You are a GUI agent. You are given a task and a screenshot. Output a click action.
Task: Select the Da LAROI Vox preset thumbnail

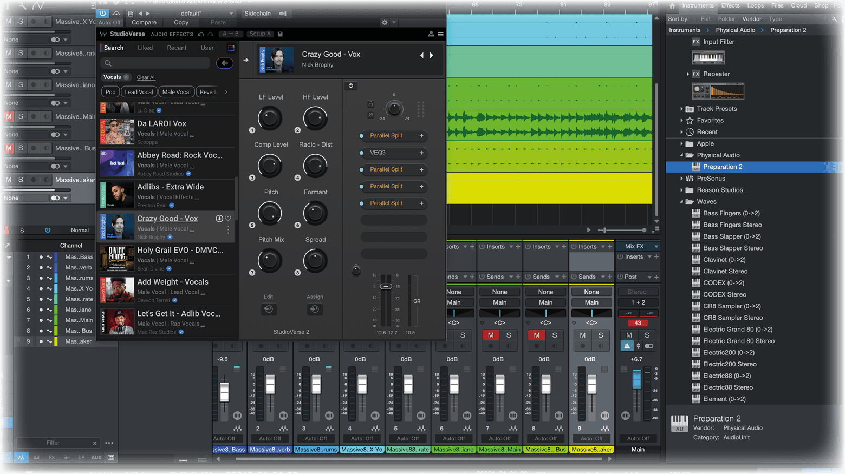click(x=117, y=132)
